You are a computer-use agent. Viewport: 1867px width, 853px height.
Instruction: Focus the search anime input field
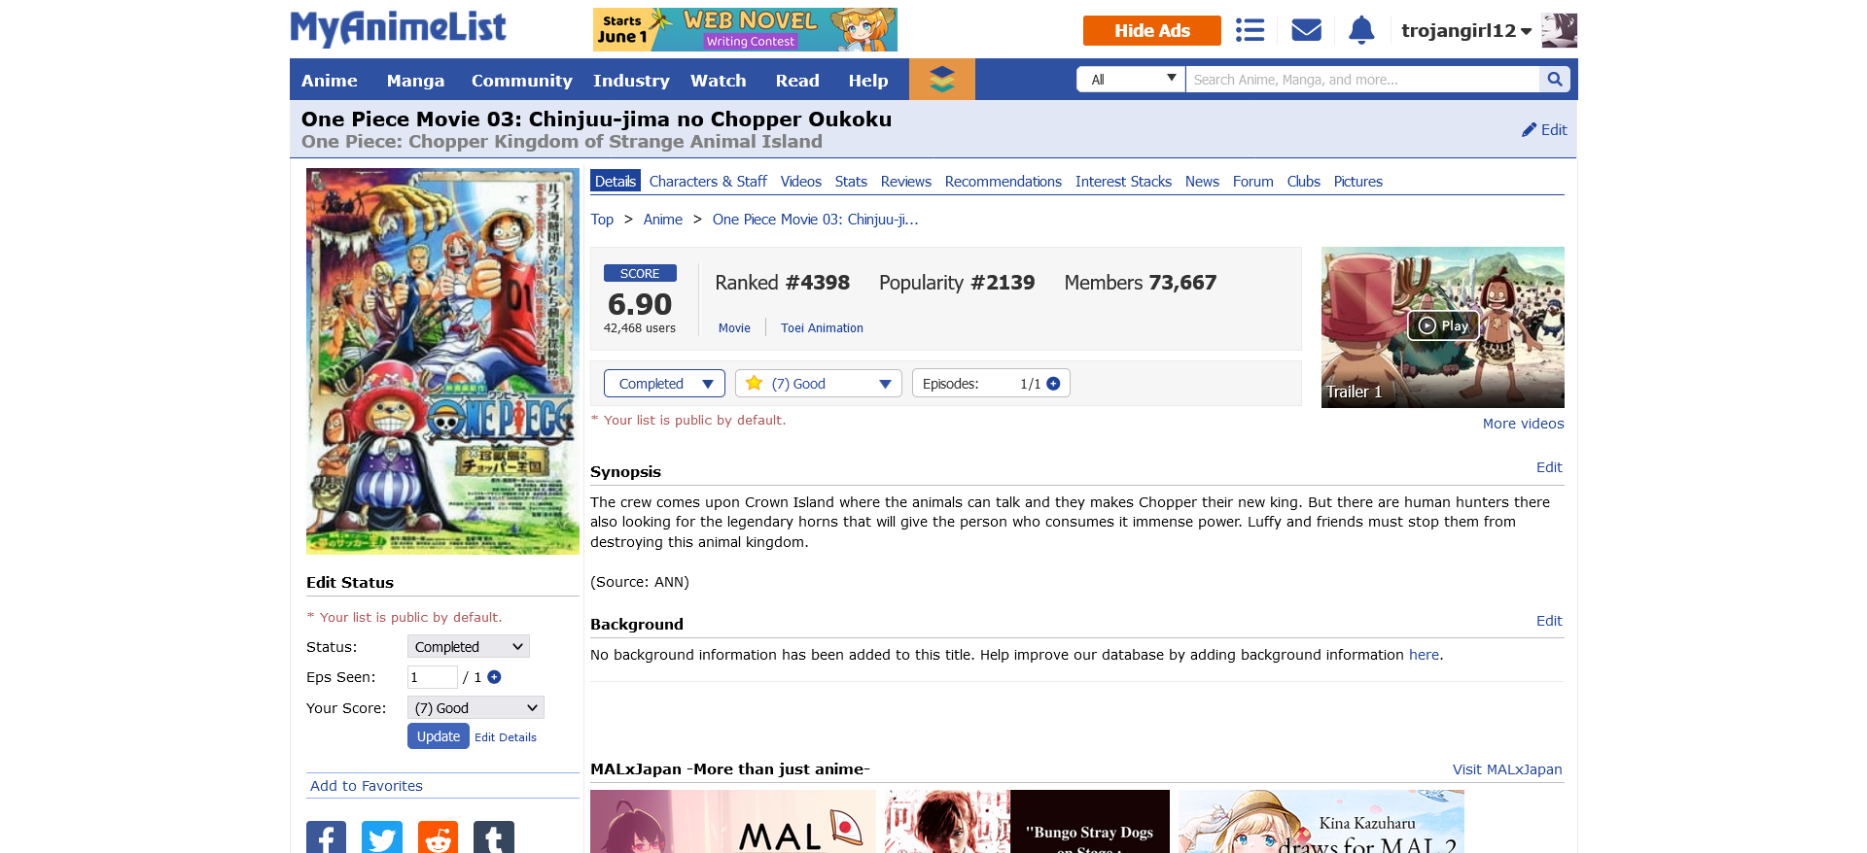pos(1362,80)
